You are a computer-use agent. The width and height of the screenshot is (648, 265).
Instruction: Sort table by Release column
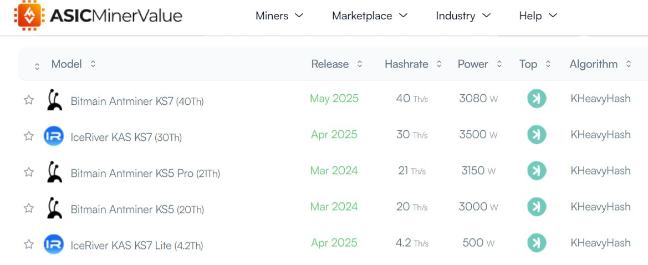tap(337, 64)
